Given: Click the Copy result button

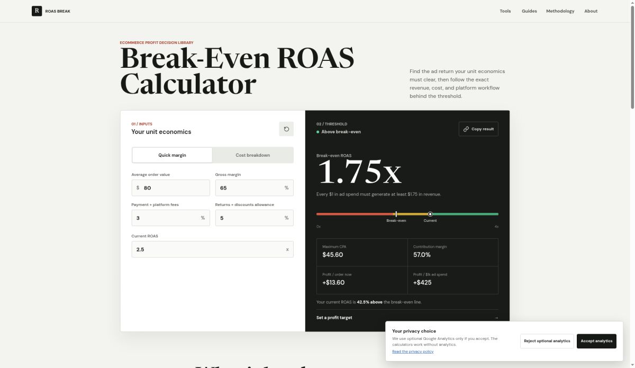Looking at the screenshot, I should (x=478, y=129).
